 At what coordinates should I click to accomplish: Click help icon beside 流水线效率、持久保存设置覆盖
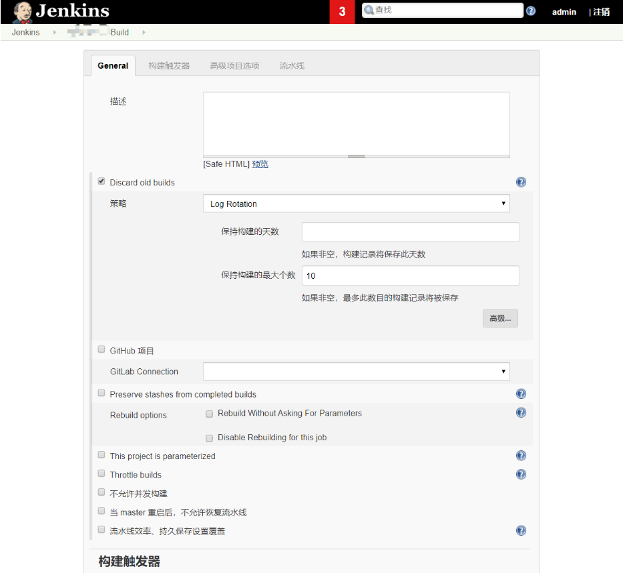[521, 530]
